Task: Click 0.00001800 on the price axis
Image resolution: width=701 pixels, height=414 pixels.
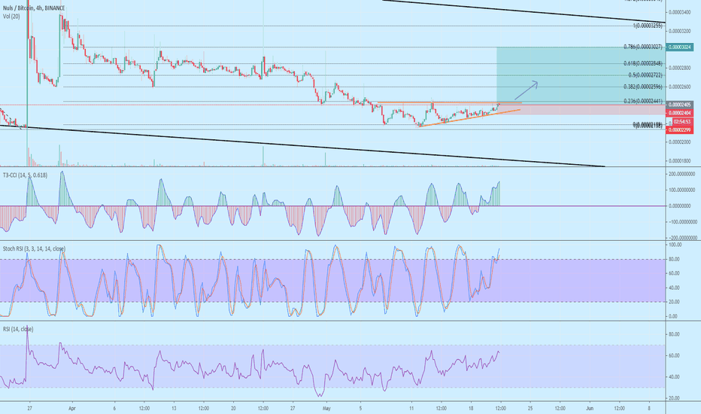Action: [679, 160]
